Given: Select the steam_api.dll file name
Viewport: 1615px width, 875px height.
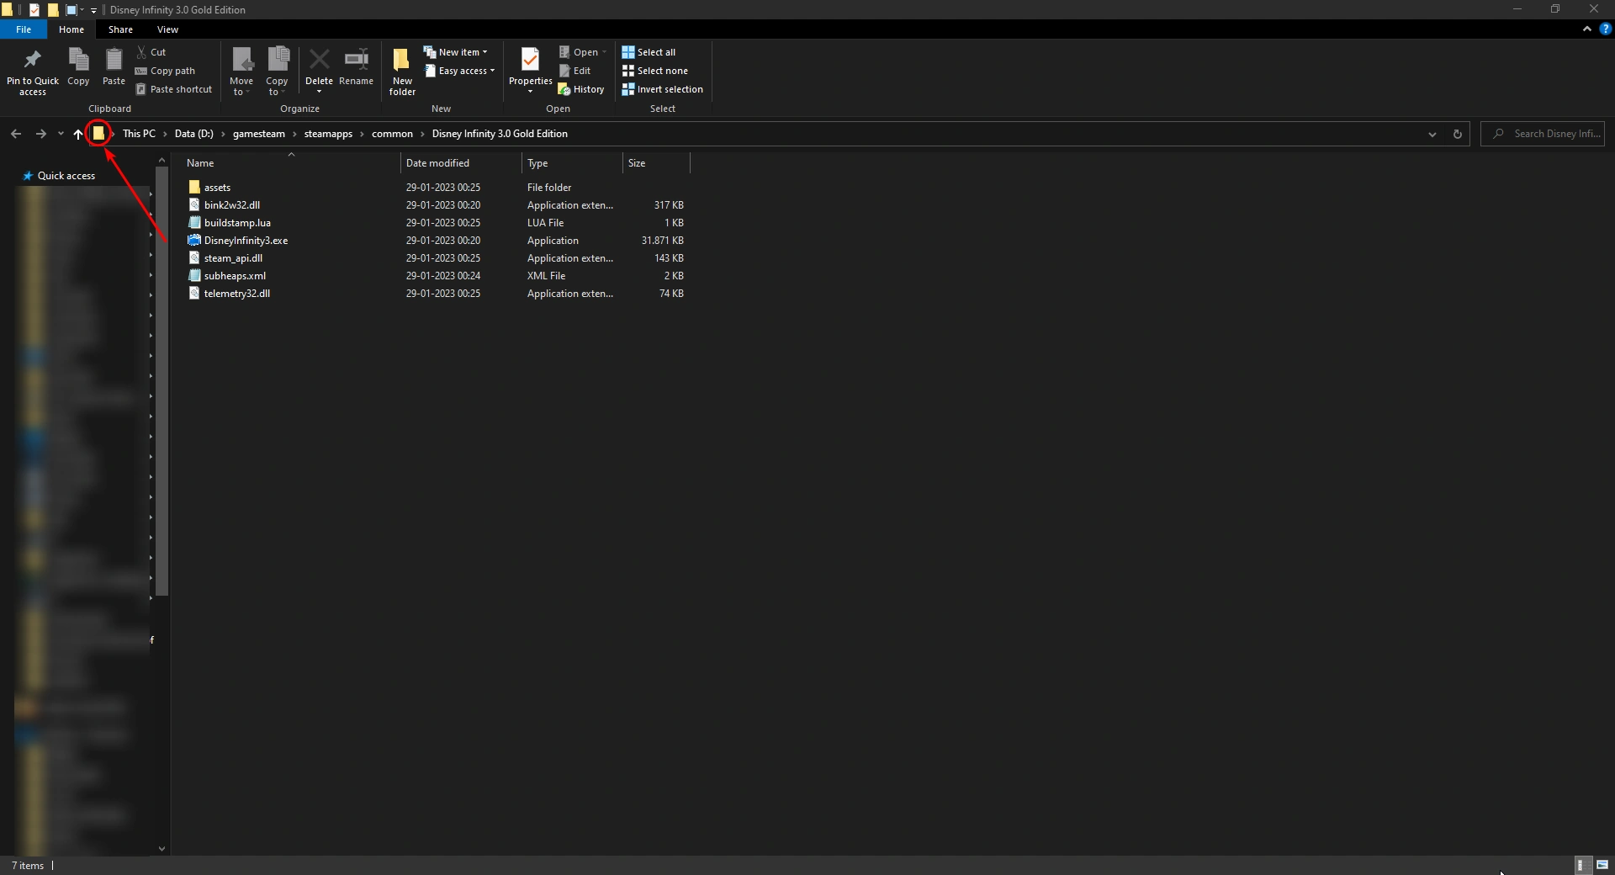Looking at the screenshot, I should (x=233, y=258).
